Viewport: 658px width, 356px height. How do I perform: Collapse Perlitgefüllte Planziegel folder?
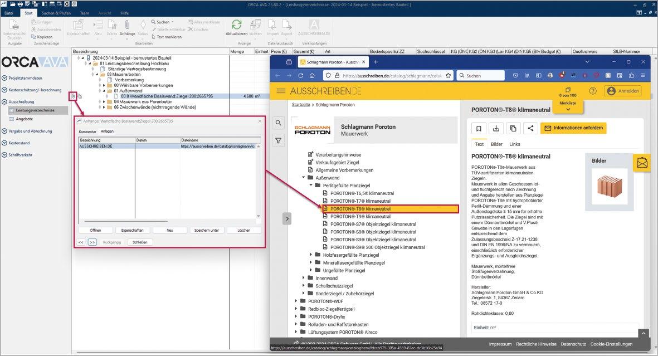[311, 185]
